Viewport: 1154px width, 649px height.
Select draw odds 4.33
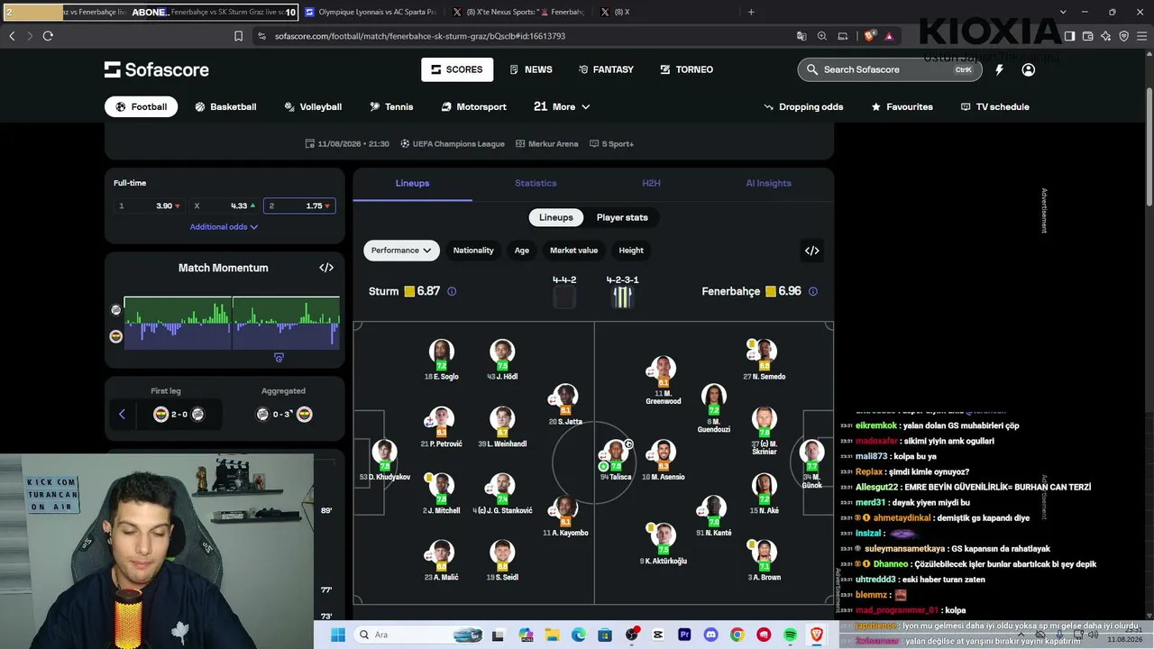pyautogui.click(x=224, y=206)
